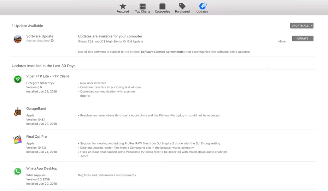Open the Categories icon
Screen dimensions: 328x191
pyautogui.click(x=162, y=6)
